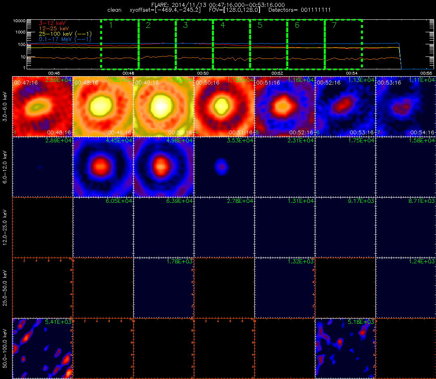
Task: Click the yellow '25-100 keV (--1)' legend entry
Action: pos(65,34)
